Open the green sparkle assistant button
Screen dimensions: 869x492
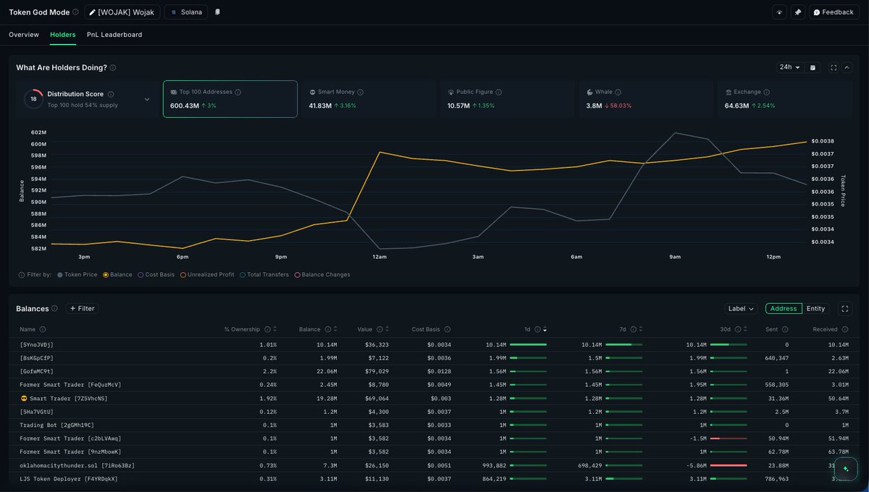point(846,469)
